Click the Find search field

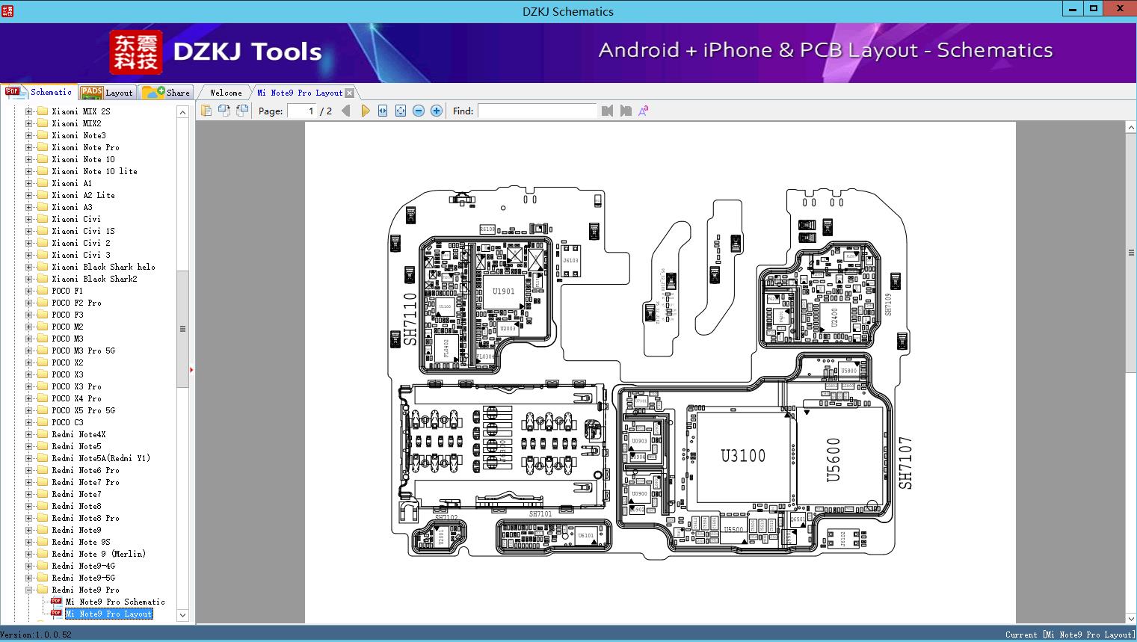pos(537,111)
